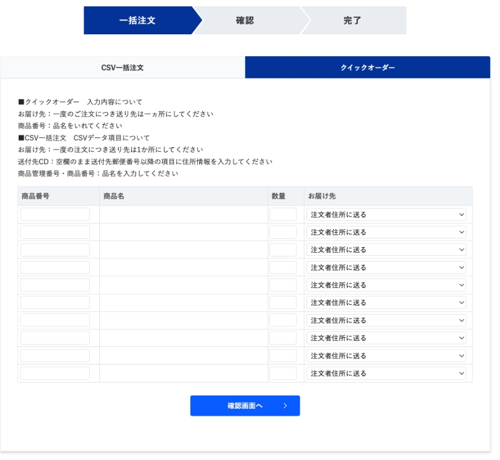Click the fifth row 商品番号 input
Image resolution: width=500 pixels, height=460 pixels.
click(54, 285)
